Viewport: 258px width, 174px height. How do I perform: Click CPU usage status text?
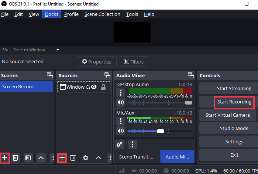[206, 171]
